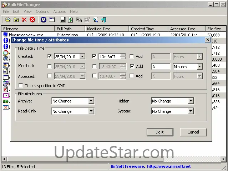Viewport: 228px width, 171px height.
Task: Click the BulkFileChanger title bar app icon
Action: coord(4,5)
